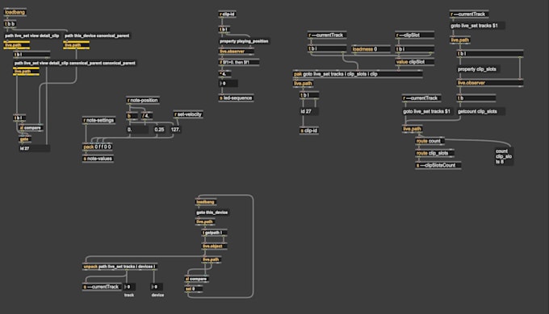The height and width of the screenshot is (314, 549).
Task: Select live.path below path this_device canonical_parent
Action: 77,45
